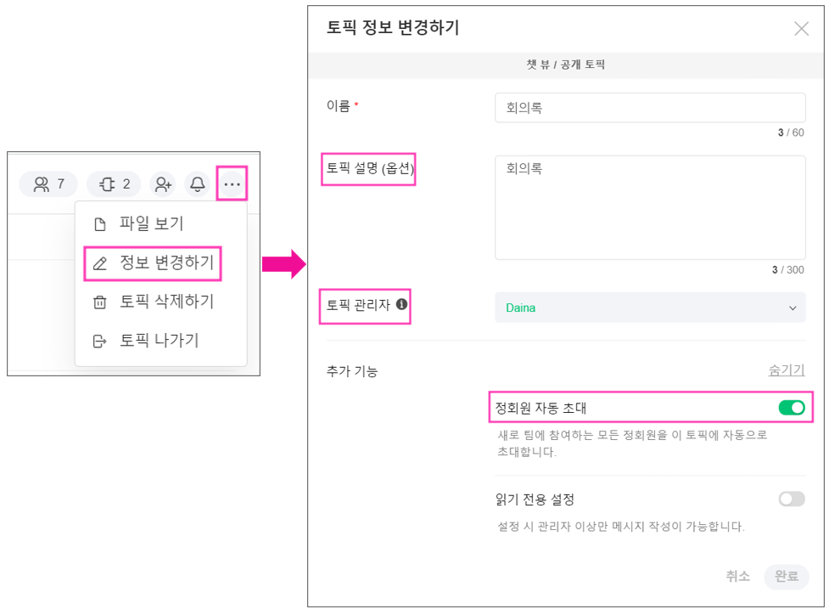Click the info icon beside 토픽 관리자

tap(402, 304)
